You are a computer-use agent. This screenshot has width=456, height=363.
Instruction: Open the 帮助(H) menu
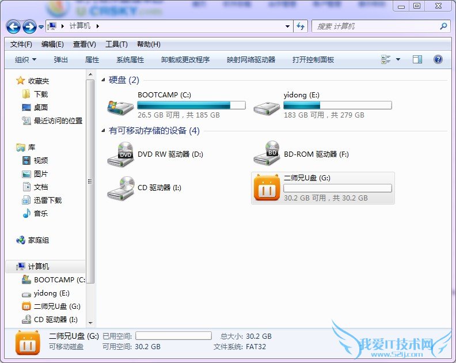(149, 44)
